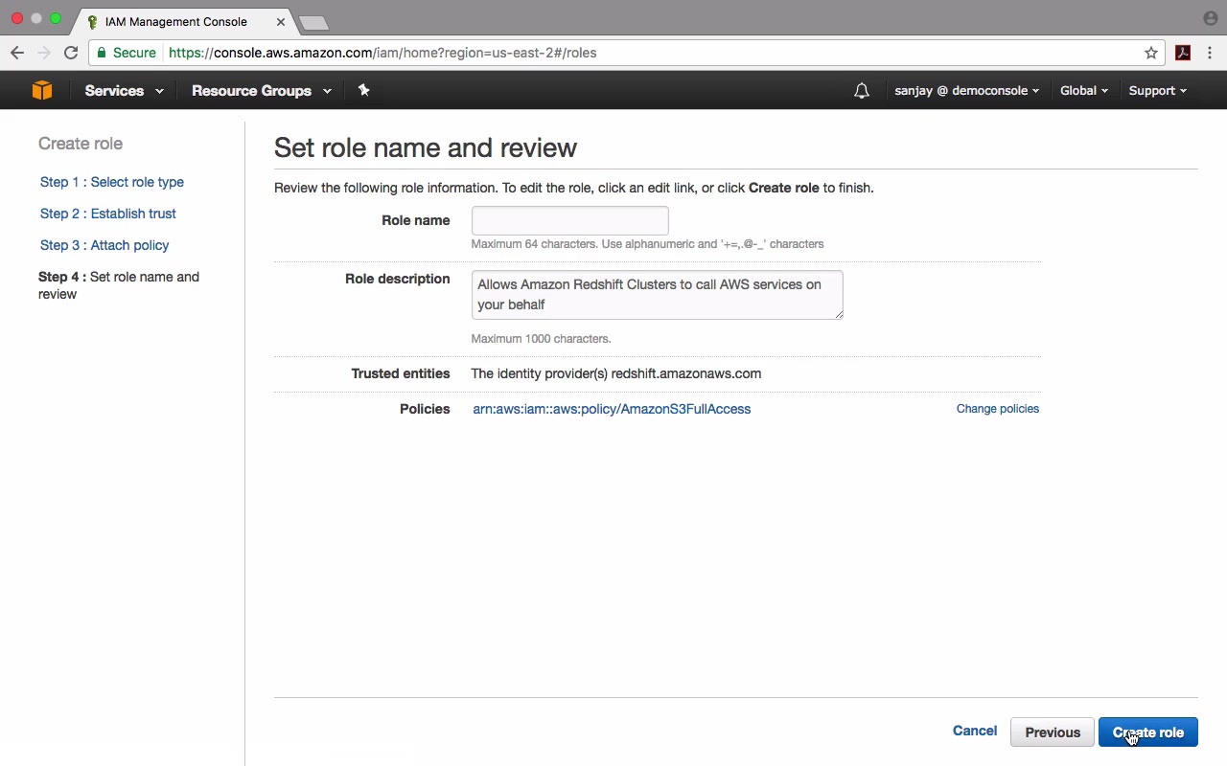Expand the Resource Groups menu
1227x766 pixels.
click(261, 91)
